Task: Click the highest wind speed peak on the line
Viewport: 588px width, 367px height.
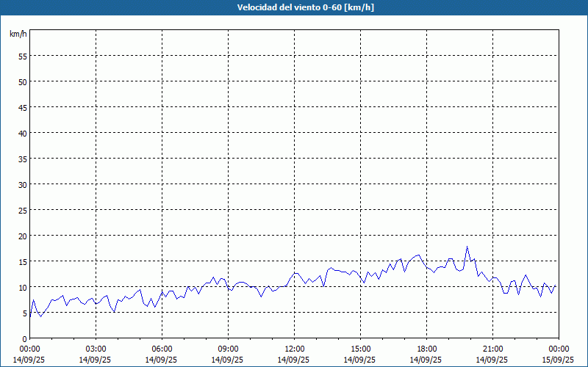Action: [467, 247]
